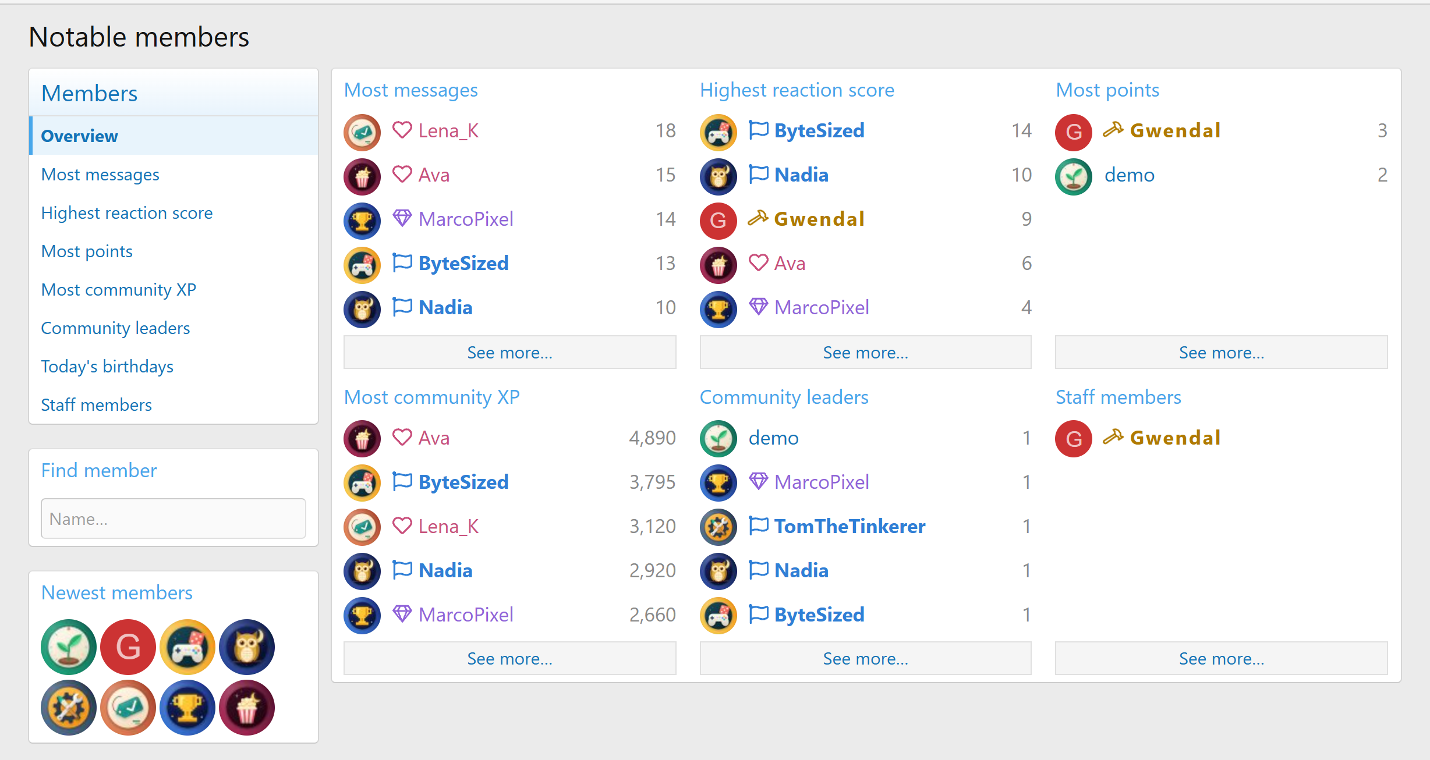Click the popcorn avatar in Newest members

pos(247,707)
